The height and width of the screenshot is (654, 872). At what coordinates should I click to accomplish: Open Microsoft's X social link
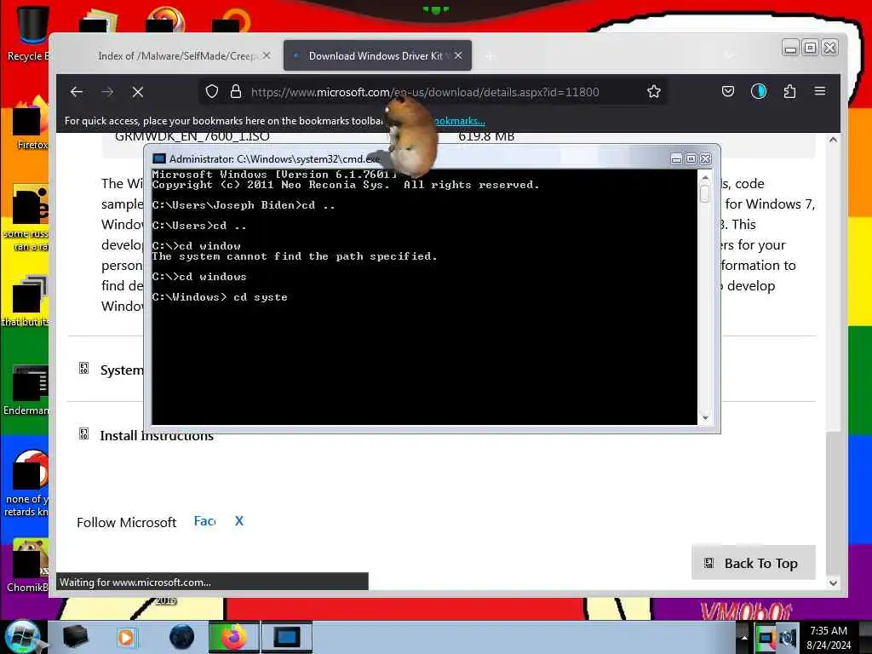239,521
